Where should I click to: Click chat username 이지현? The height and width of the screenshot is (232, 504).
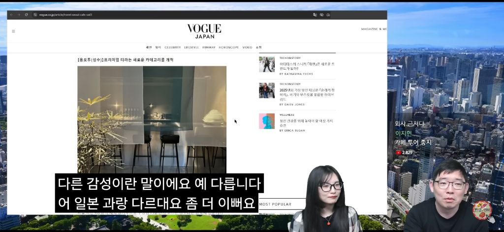click(404, 133)
